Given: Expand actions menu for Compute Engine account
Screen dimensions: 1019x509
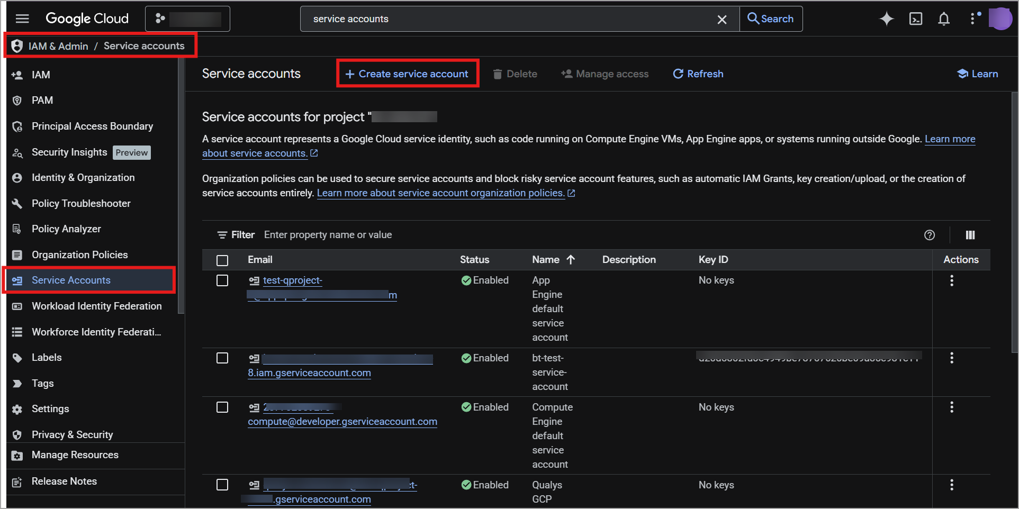Looking at the screenshot, I should (951, 407).
